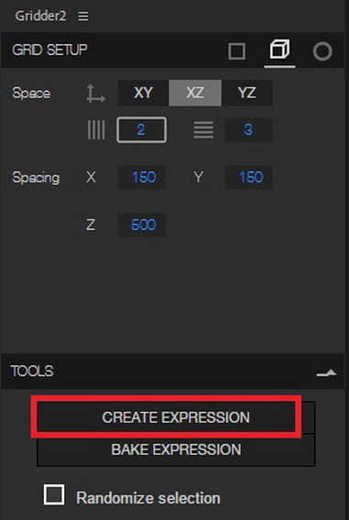The image size is (349, 520).
Task: Collapse the TOOLS section arrow
Action: [x=327, y=373]
